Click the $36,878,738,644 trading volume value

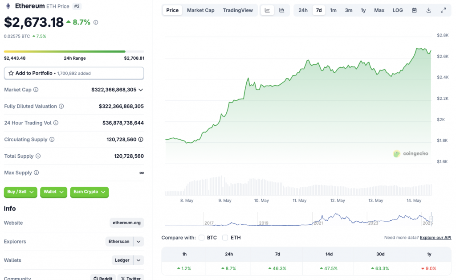[x=123, y=123]
